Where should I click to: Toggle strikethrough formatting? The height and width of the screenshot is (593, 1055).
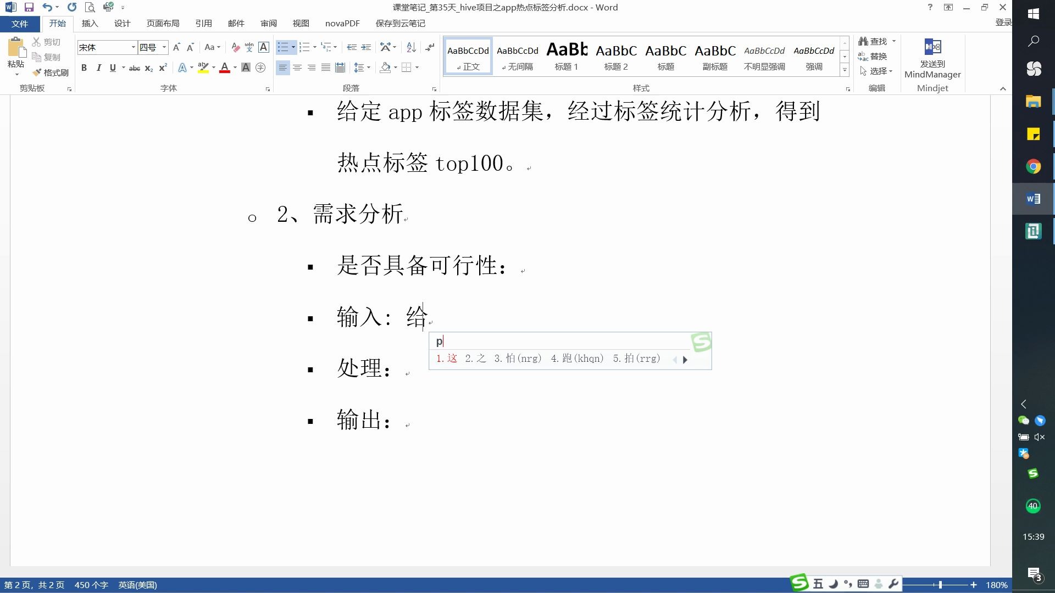pyautogui.click(x=134, y=68)
